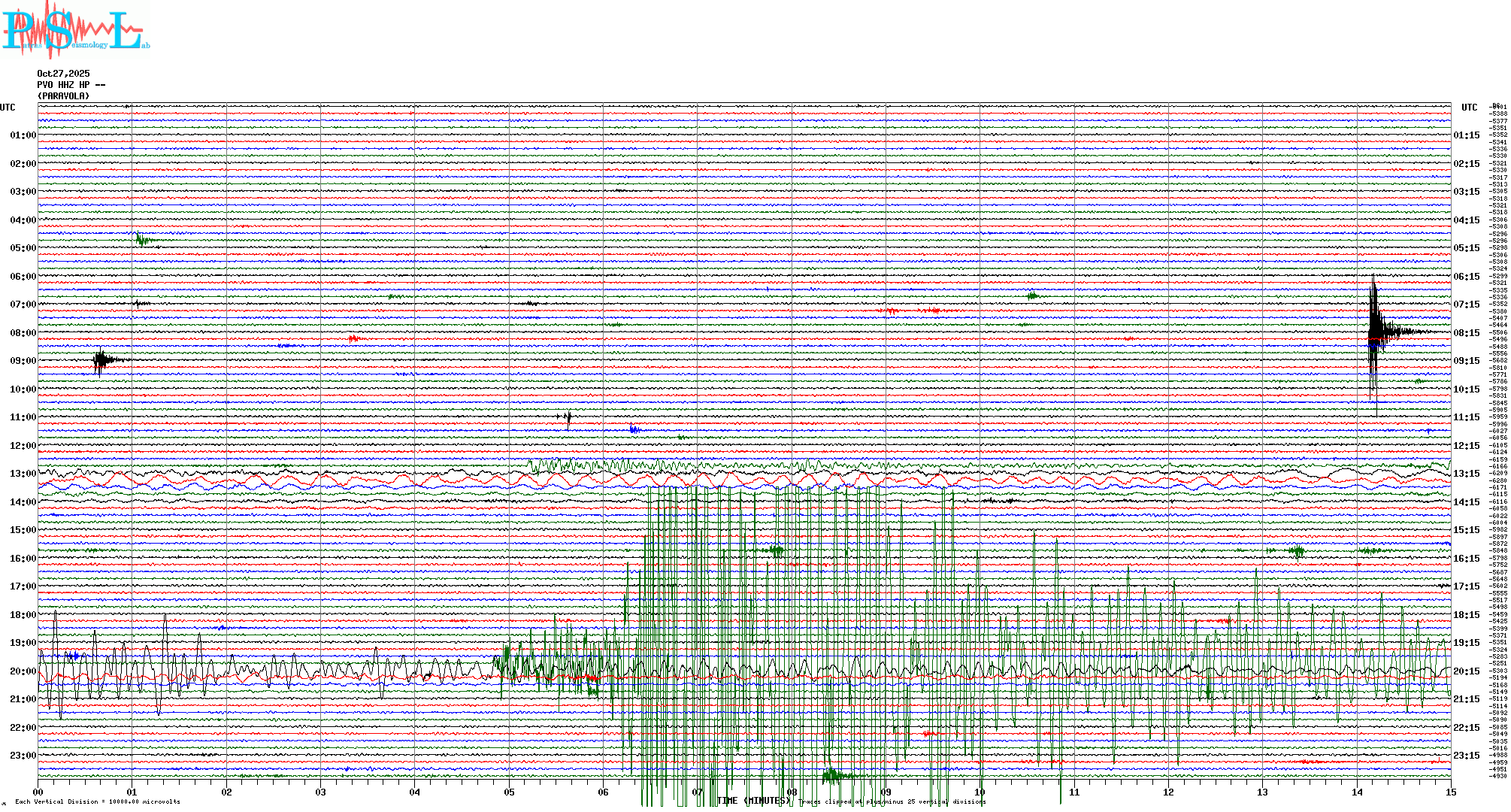Click the vertical division microvolts scale note
Image resolution: width=1511 pixels, height=812 pixels.
coord(98,801)
